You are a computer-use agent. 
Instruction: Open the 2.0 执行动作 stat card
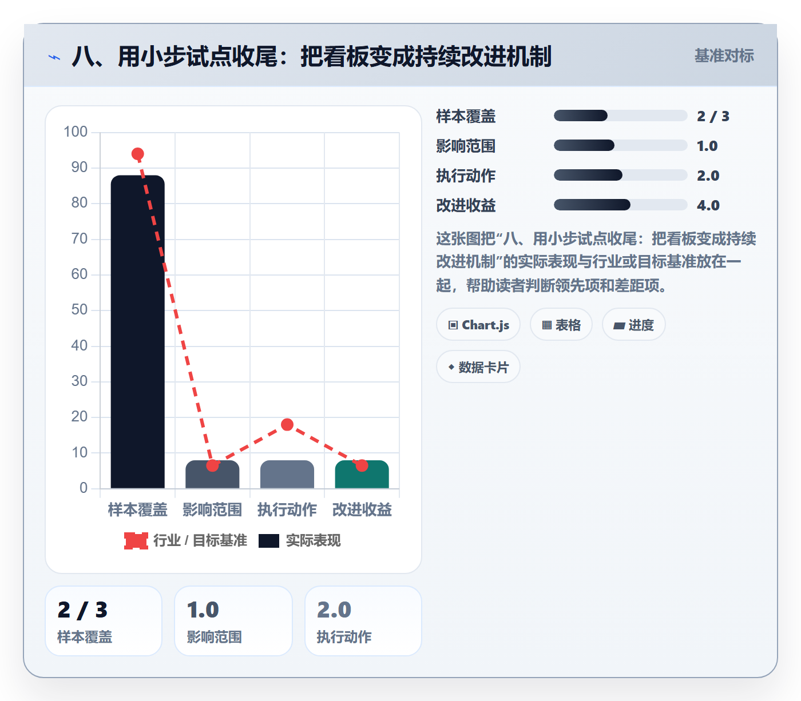pos(363,621)
